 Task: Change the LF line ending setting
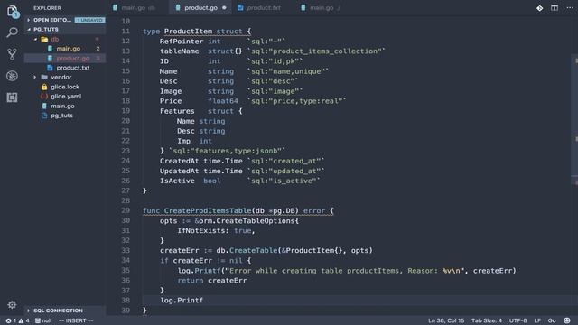(537, 321)
